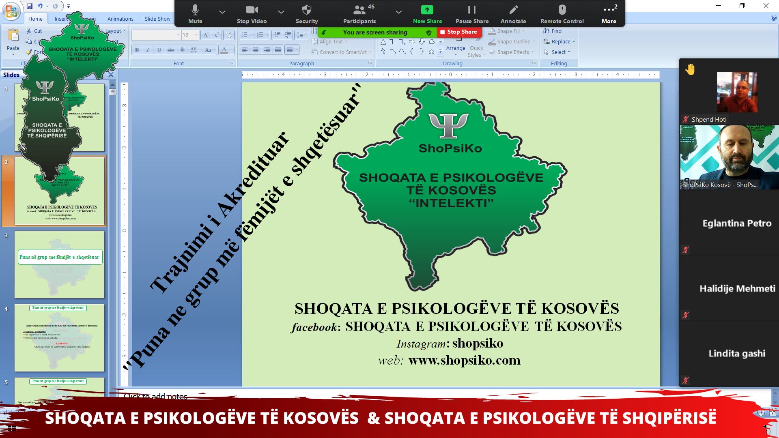Click the red Stop Share button
779x438 pixels.
click(x=459, y=32)
